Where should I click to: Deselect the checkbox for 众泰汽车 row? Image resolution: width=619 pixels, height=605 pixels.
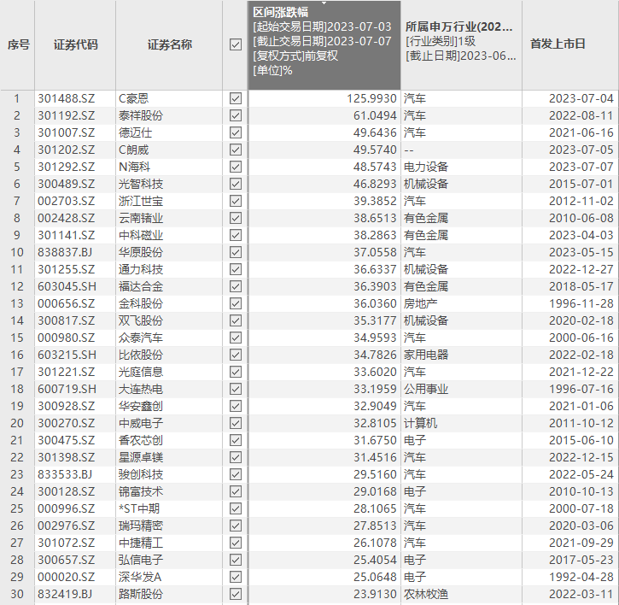tap(236, 338)
